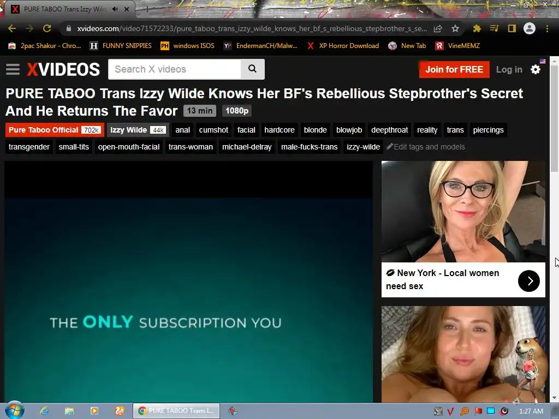Select the reality tag
Screen dimensions: 559x419
(x=427, y=130)
